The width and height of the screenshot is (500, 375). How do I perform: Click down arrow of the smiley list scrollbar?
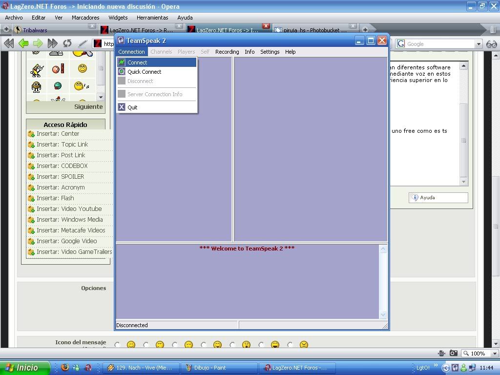click(101, 97)
